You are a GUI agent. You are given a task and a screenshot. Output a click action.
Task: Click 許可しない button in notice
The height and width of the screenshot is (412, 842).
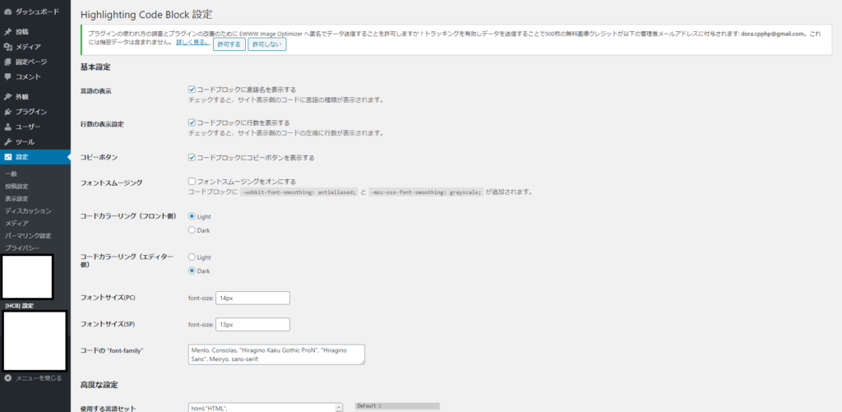[267, 44]
